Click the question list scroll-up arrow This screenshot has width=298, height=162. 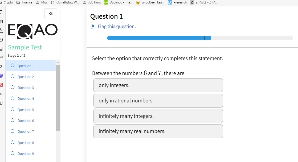[58, 63]
